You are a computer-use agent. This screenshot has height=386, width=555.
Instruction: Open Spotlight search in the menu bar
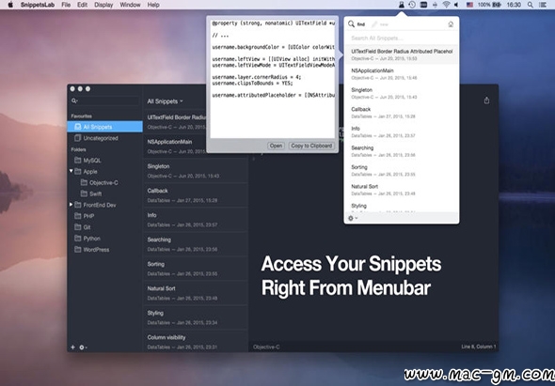[x=530, y=5]
